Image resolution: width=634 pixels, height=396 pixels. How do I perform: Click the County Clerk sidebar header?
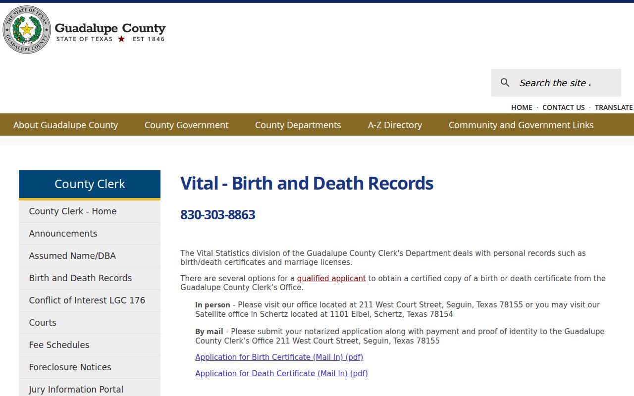coord(90,184)
